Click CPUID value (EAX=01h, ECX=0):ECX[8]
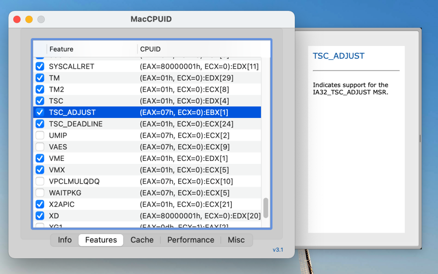Image resolution: width=438 pixels, height=274 pixels. [184, 89]
